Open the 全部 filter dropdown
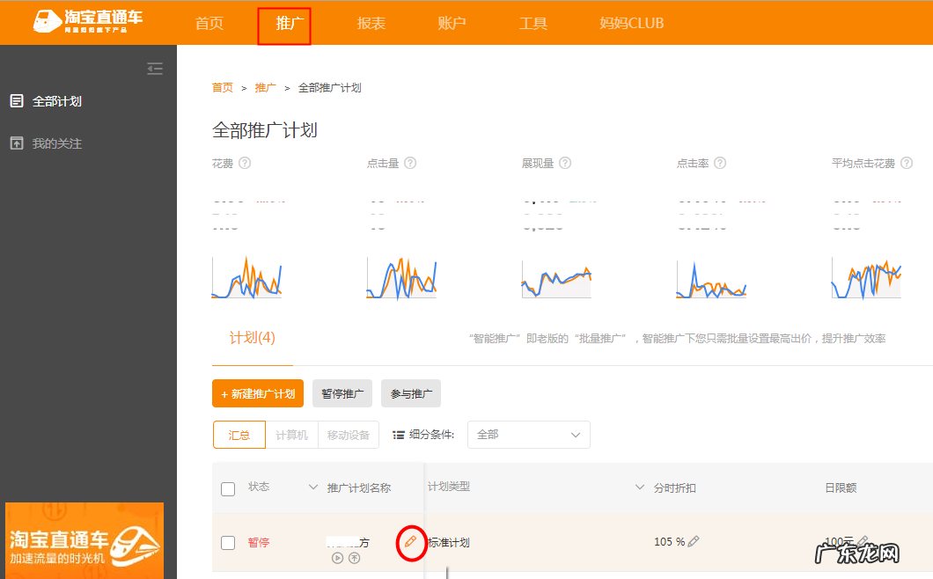933x579 pixels. 528,434
